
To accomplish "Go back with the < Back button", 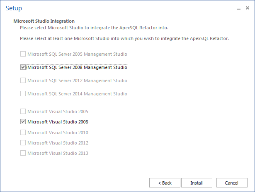I will pyautogui.click(x=165, y=183).
